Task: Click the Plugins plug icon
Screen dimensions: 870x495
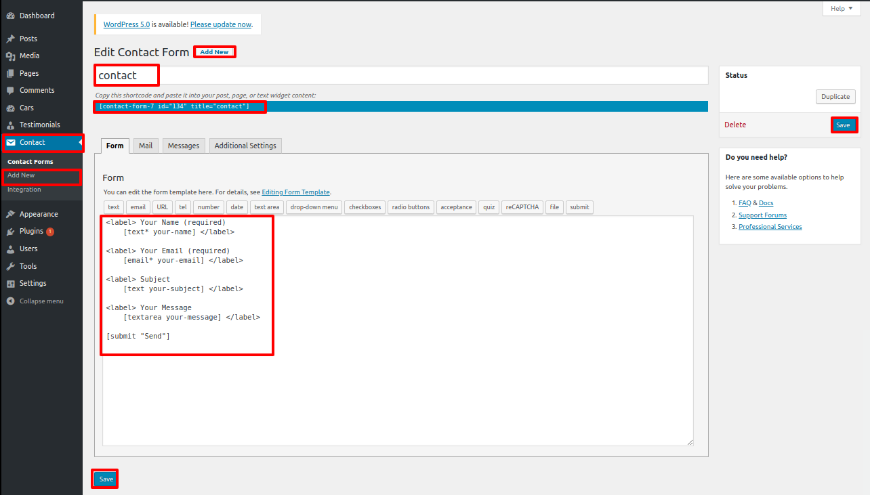Action: (11, 232)
